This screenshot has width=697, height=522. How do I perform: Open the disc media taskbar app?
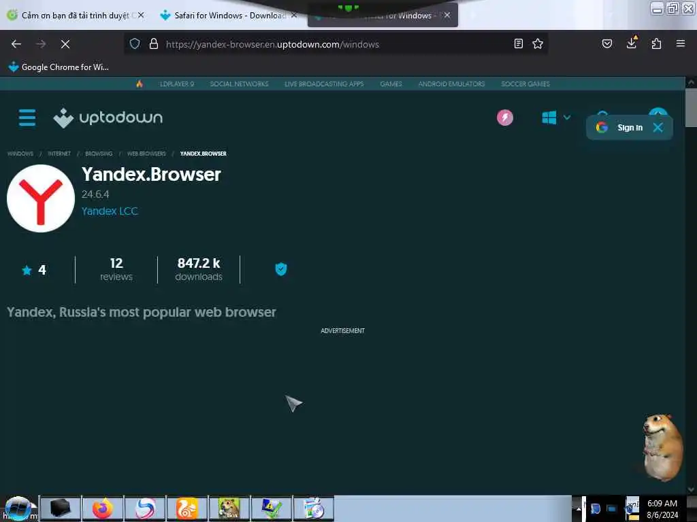coord(314,508)
